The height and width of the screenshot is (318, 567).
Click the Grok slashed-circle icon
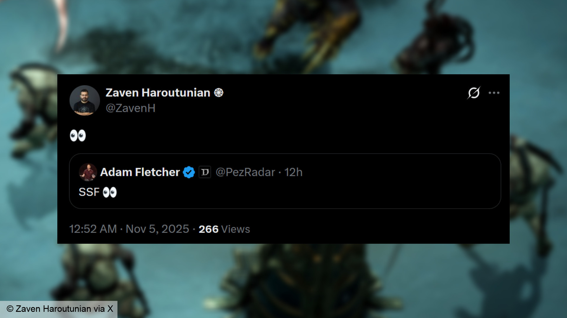(474, 93)
